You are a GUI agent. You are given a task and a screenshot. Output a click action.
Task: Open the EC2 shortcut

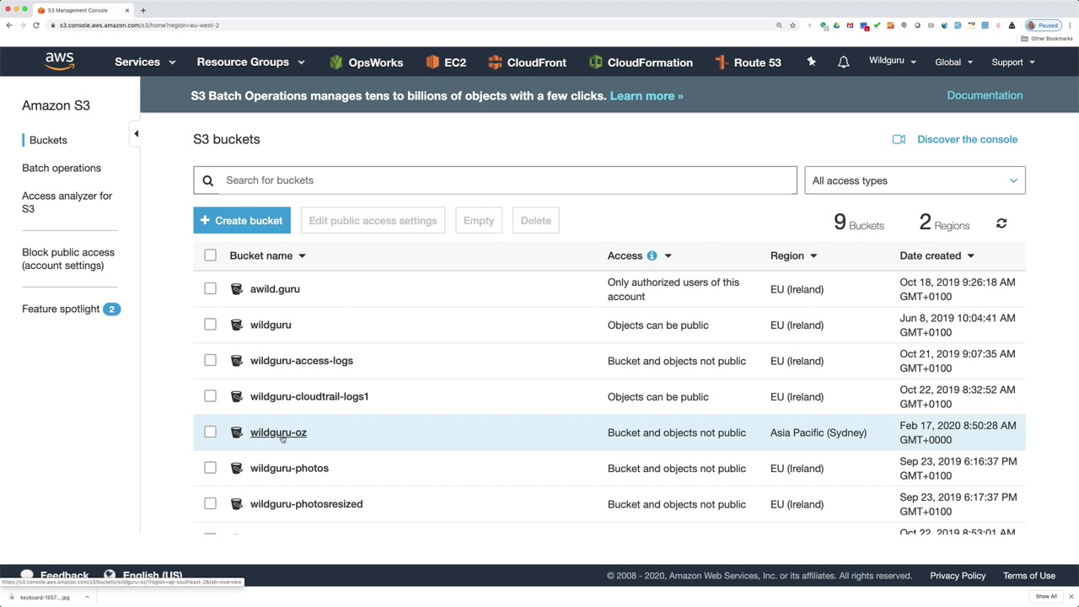click(x=446, y=62)
